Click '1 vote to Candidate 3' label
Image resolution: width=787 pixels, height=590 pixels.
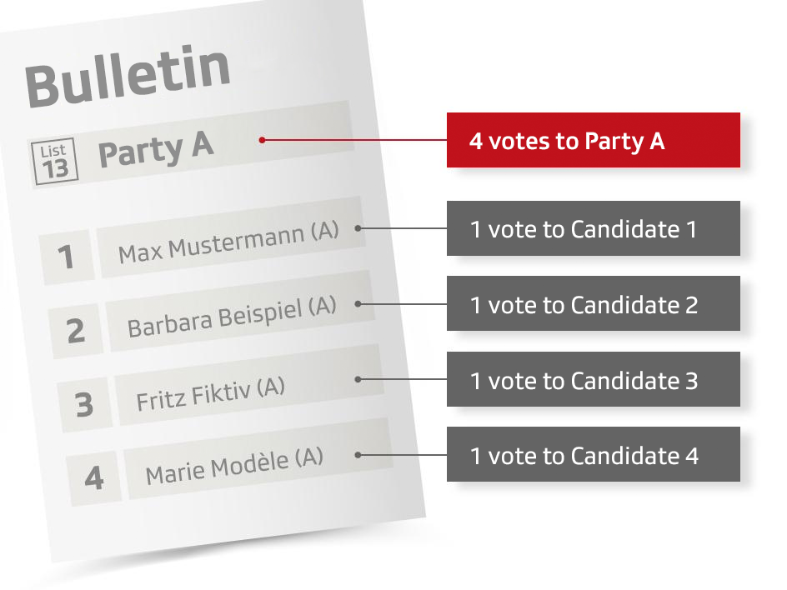tap(593, 380)
